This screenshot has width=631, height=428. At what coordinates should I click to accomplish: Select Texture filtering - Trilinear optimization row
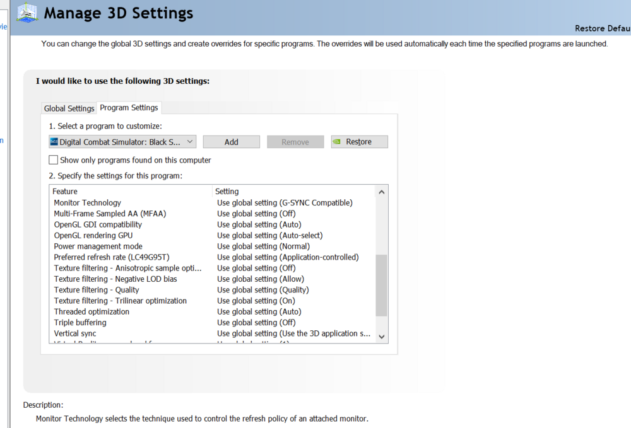click(x=212, y=301)
